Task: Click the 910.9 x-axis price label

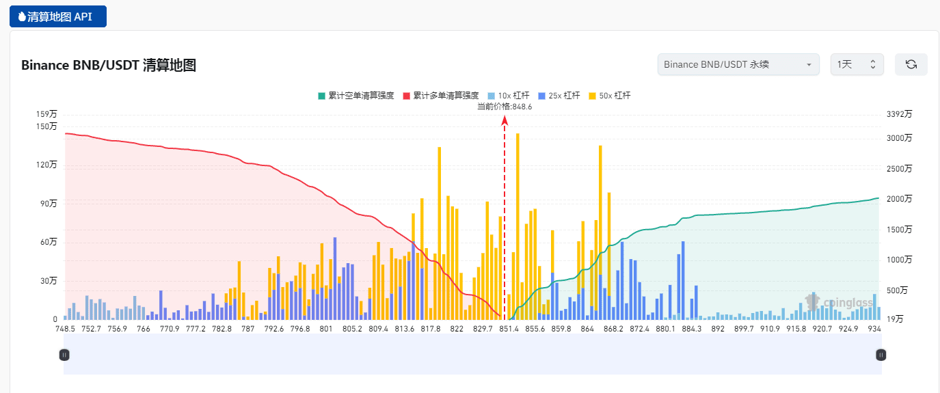Action: coord(770,329)
